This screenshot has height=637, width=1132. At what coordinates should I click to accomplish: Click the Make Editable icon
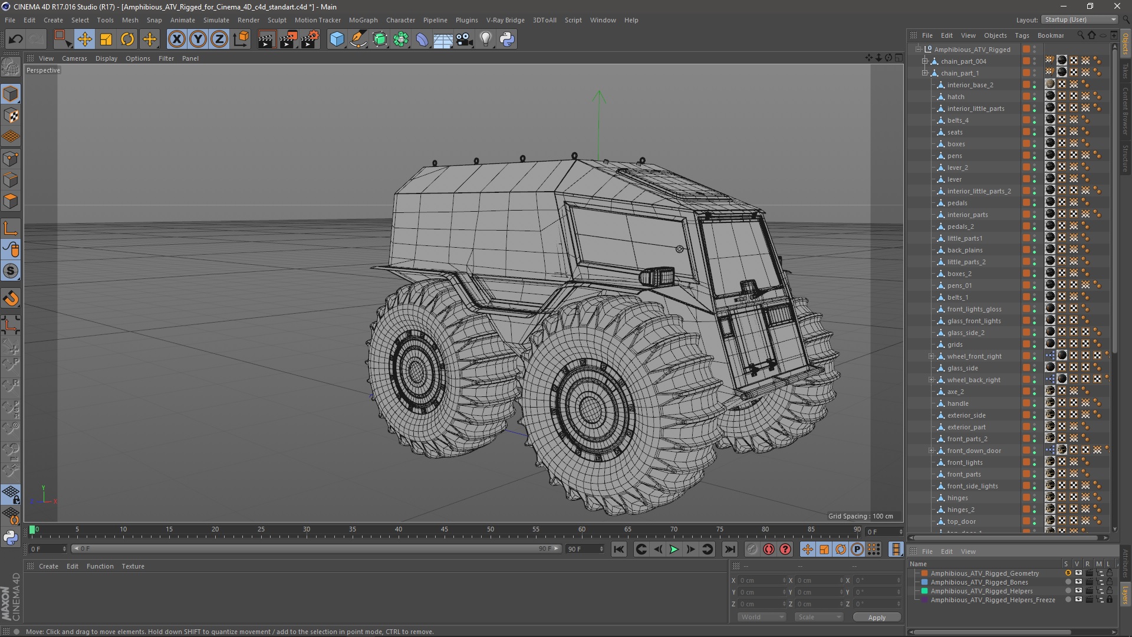tap(11, 67)
